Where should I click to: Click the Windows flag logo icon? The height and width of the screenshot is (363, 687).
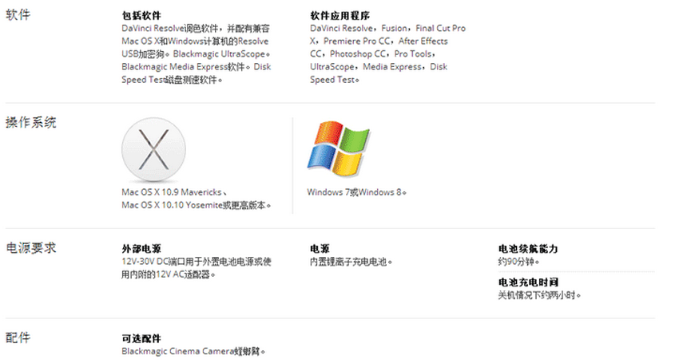point(339,148)
